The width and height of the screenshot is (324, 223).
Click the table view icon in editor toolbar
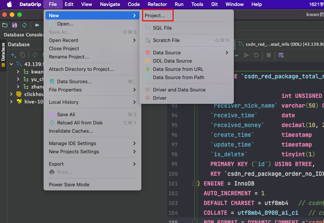[281, 55]
